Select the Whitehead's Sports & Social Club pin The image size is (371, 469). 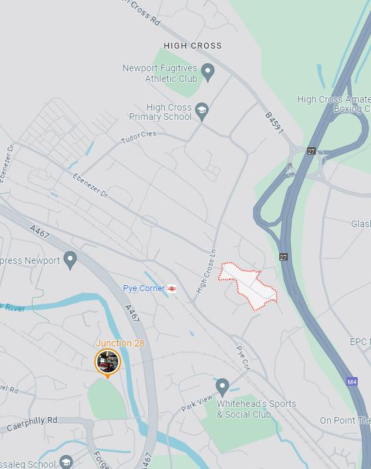click(x=222, y=387)
